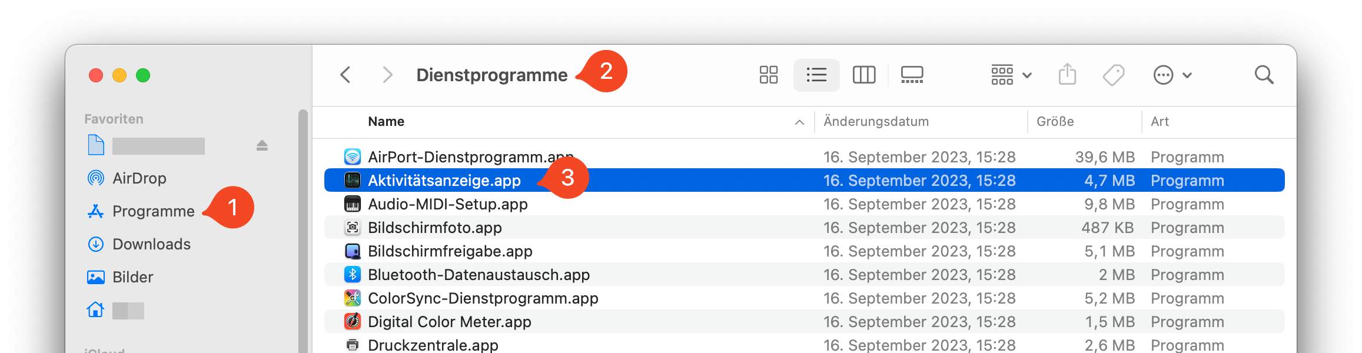The image size is (1362, 353).
Task: Go forward with the right chevron
Action: 387,75
